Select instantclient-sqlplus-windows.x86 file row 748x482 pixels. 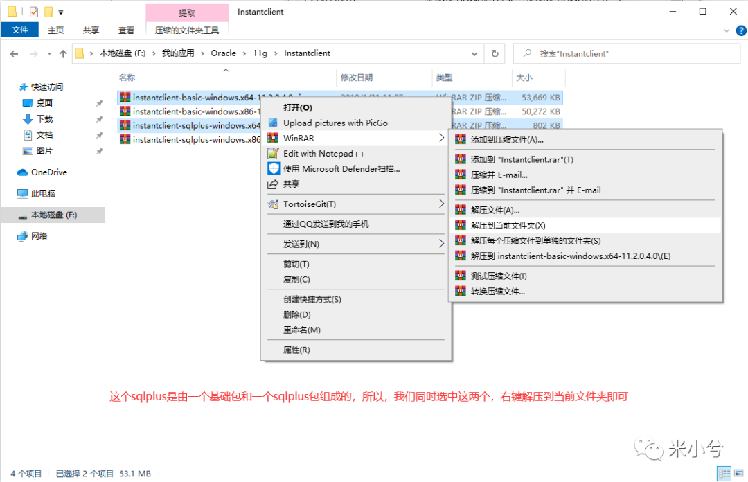190,139
